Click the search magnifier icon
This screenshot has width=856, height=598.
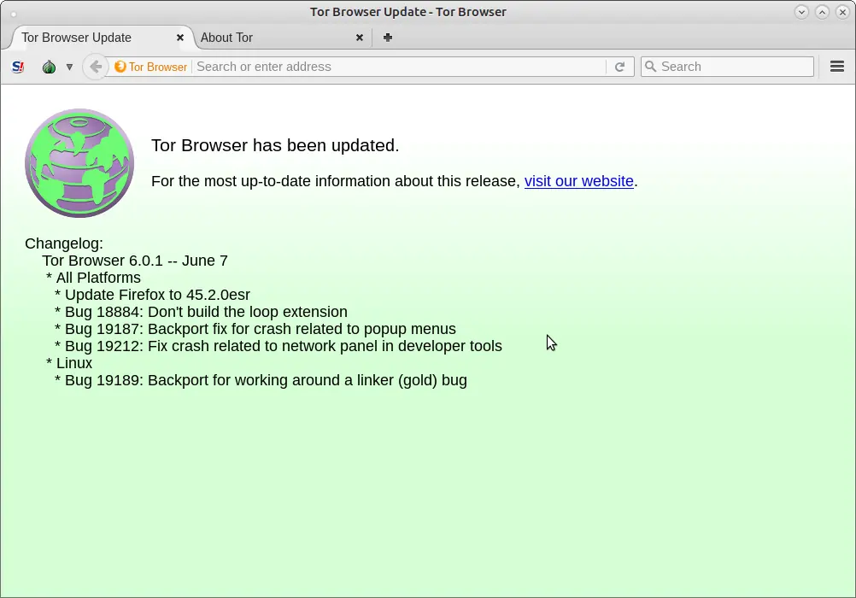click(x=650, y=67)
